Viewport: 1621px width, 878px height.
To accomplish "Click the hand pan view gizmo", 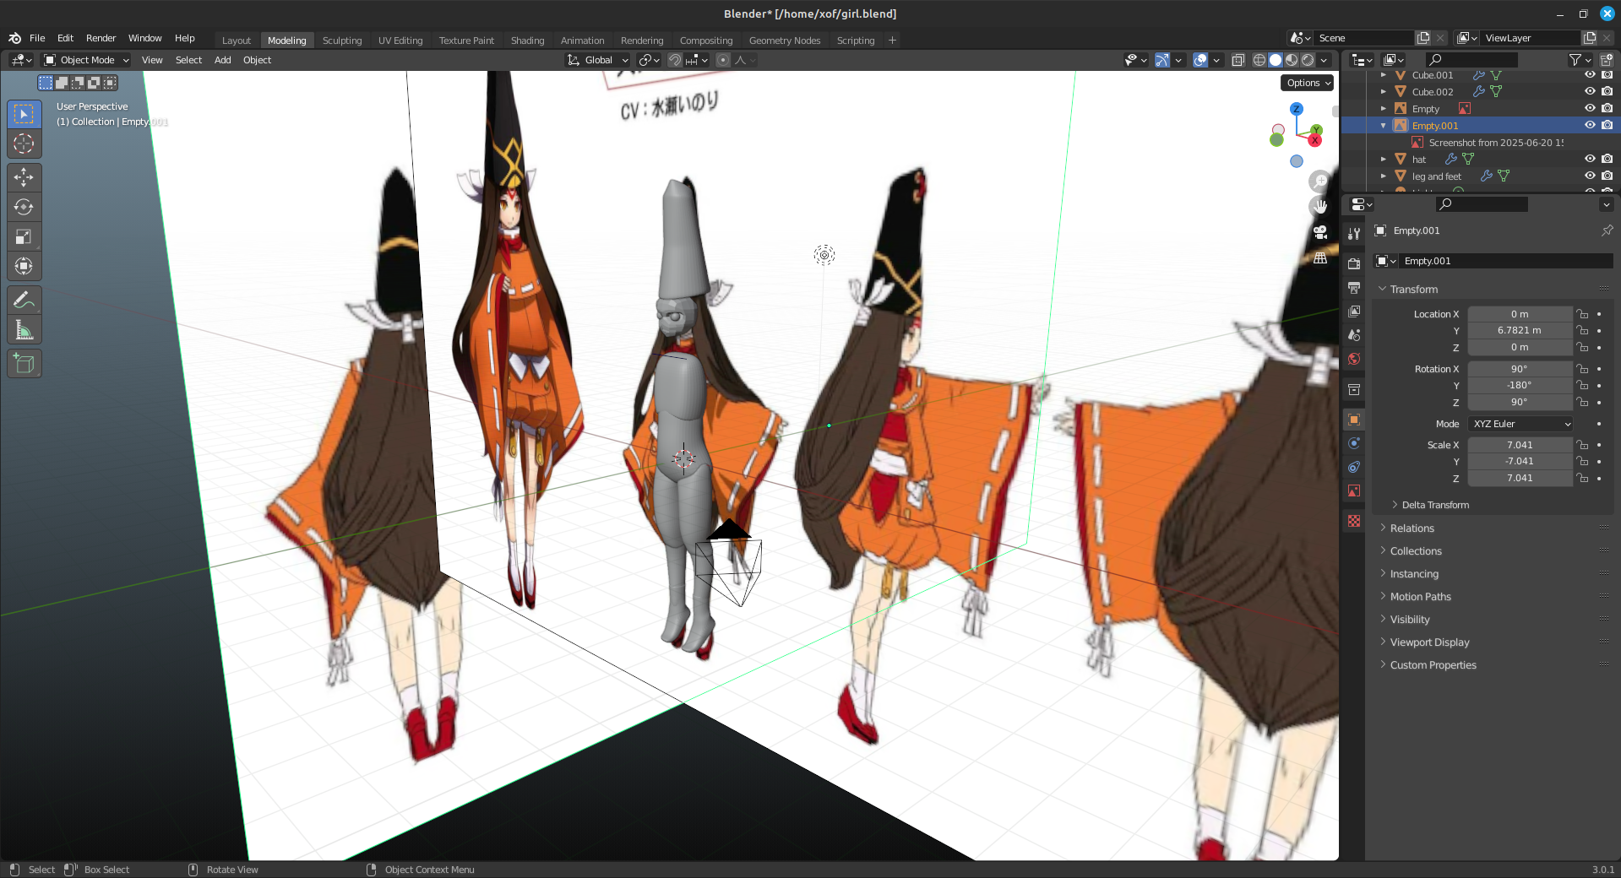I will point(1319,206).
